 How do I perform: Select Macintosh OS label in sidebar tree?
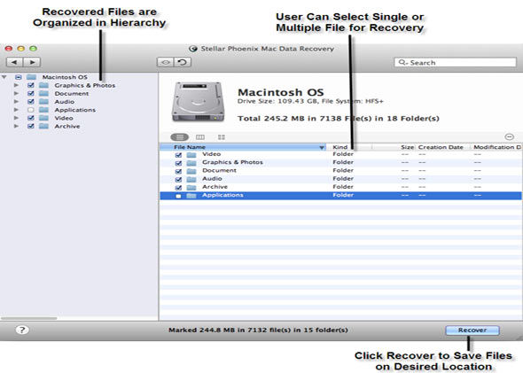pyautogui.click(x=65, y=77)
